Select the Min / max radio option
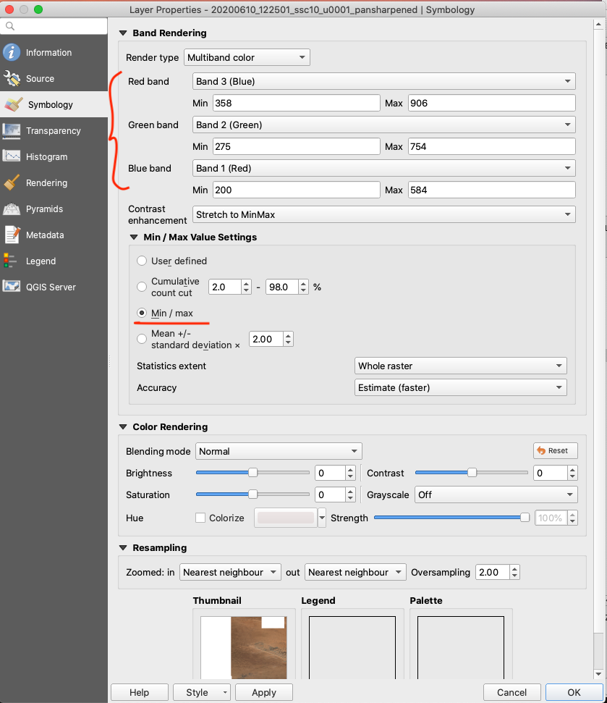This screenshot has width=607, height=703. [x=142, y=313]
